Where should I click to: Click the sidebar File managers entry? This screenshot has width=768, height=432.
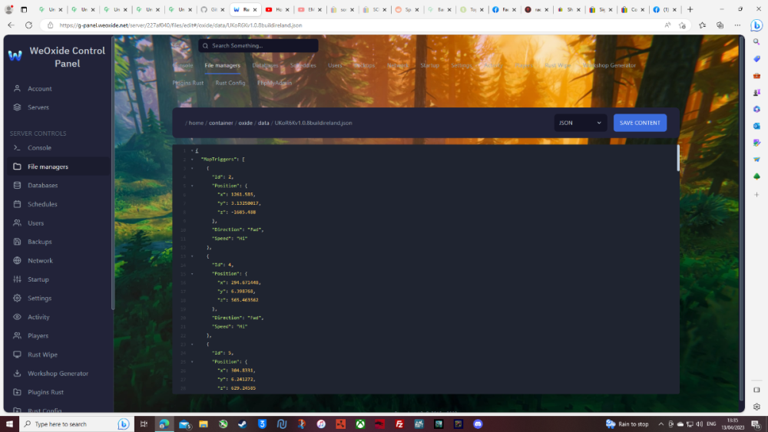tap(58, 167)
